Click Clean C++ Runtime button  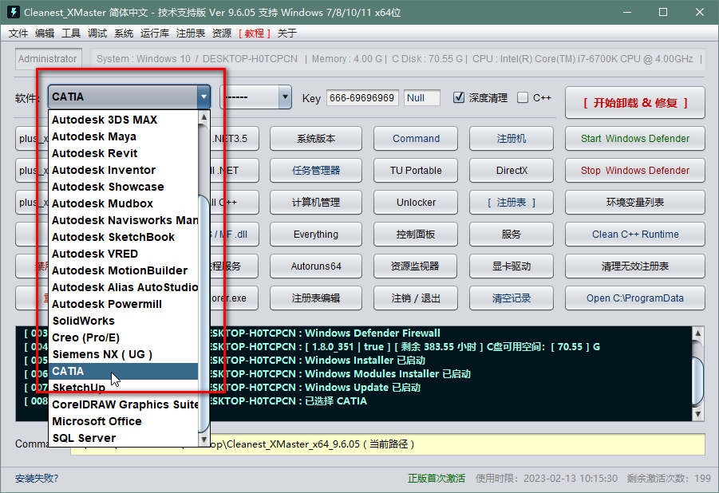[635, 234]
